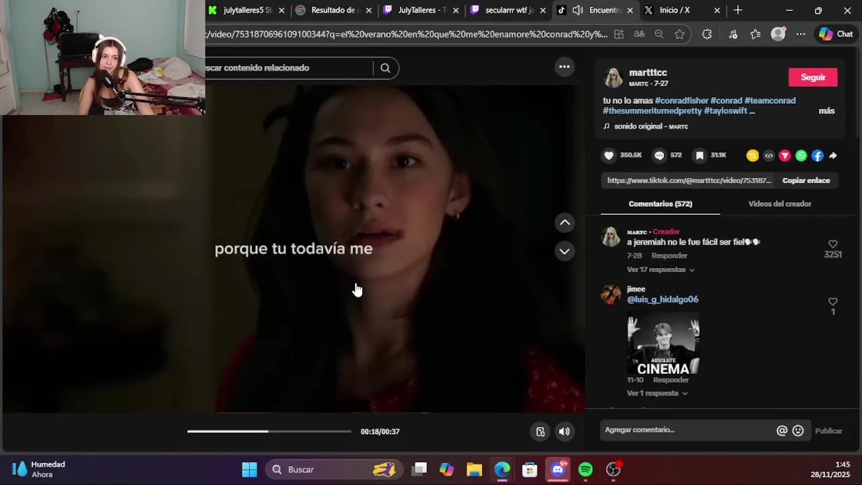The width and height of the screenshot is (862, 485).
Task: Switch to the 'julytalleres5' browser tab
Action: click(248, 10)
